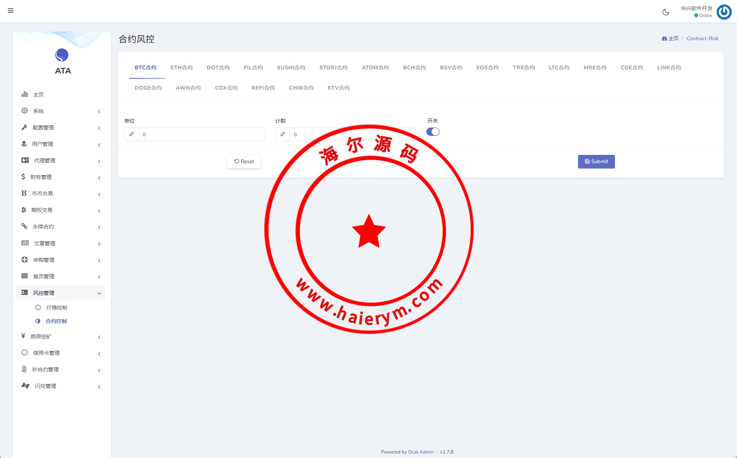The width and height of the screenshot is (737, 458).
Task: Toggle dark mode moon icon
Action: pyautogui.click(x=666, y=12)
